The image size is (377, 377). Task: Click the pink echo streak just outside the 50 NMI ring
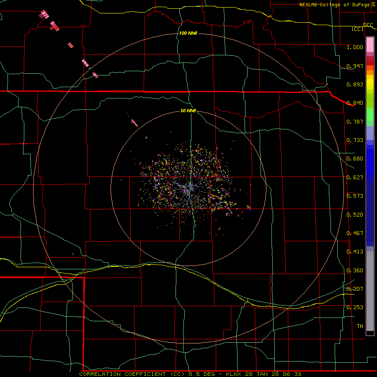(x=134, y=123)
